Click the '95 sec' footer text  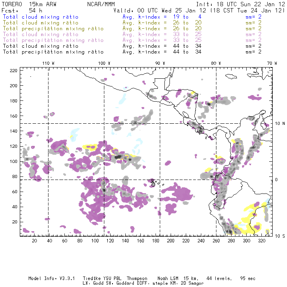click(248, 278)
